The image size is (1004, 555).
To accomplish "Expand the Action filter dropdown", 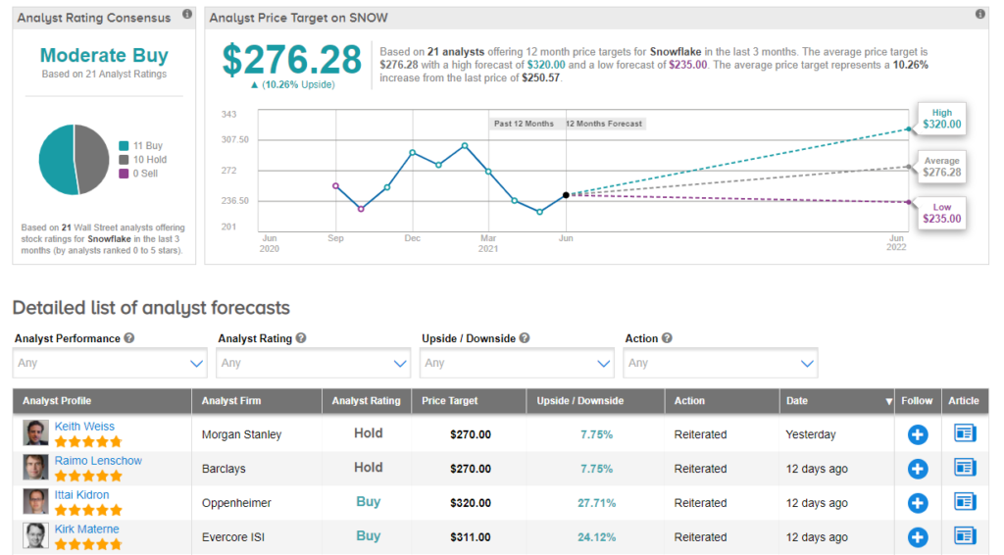I will point(721,363).
